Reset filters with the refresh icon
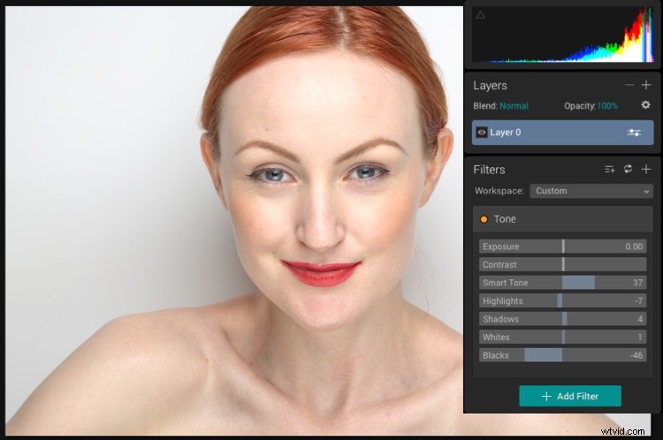 628,169
